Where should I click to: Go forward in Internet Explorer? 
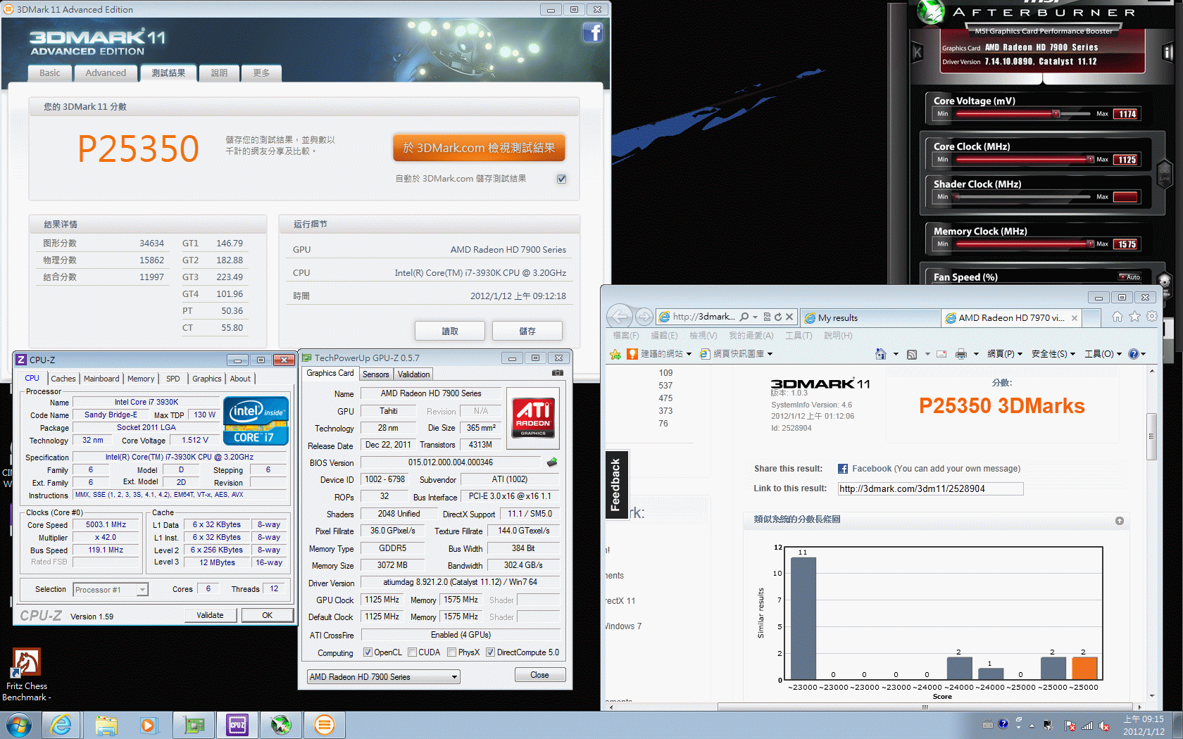pos(644,317)
